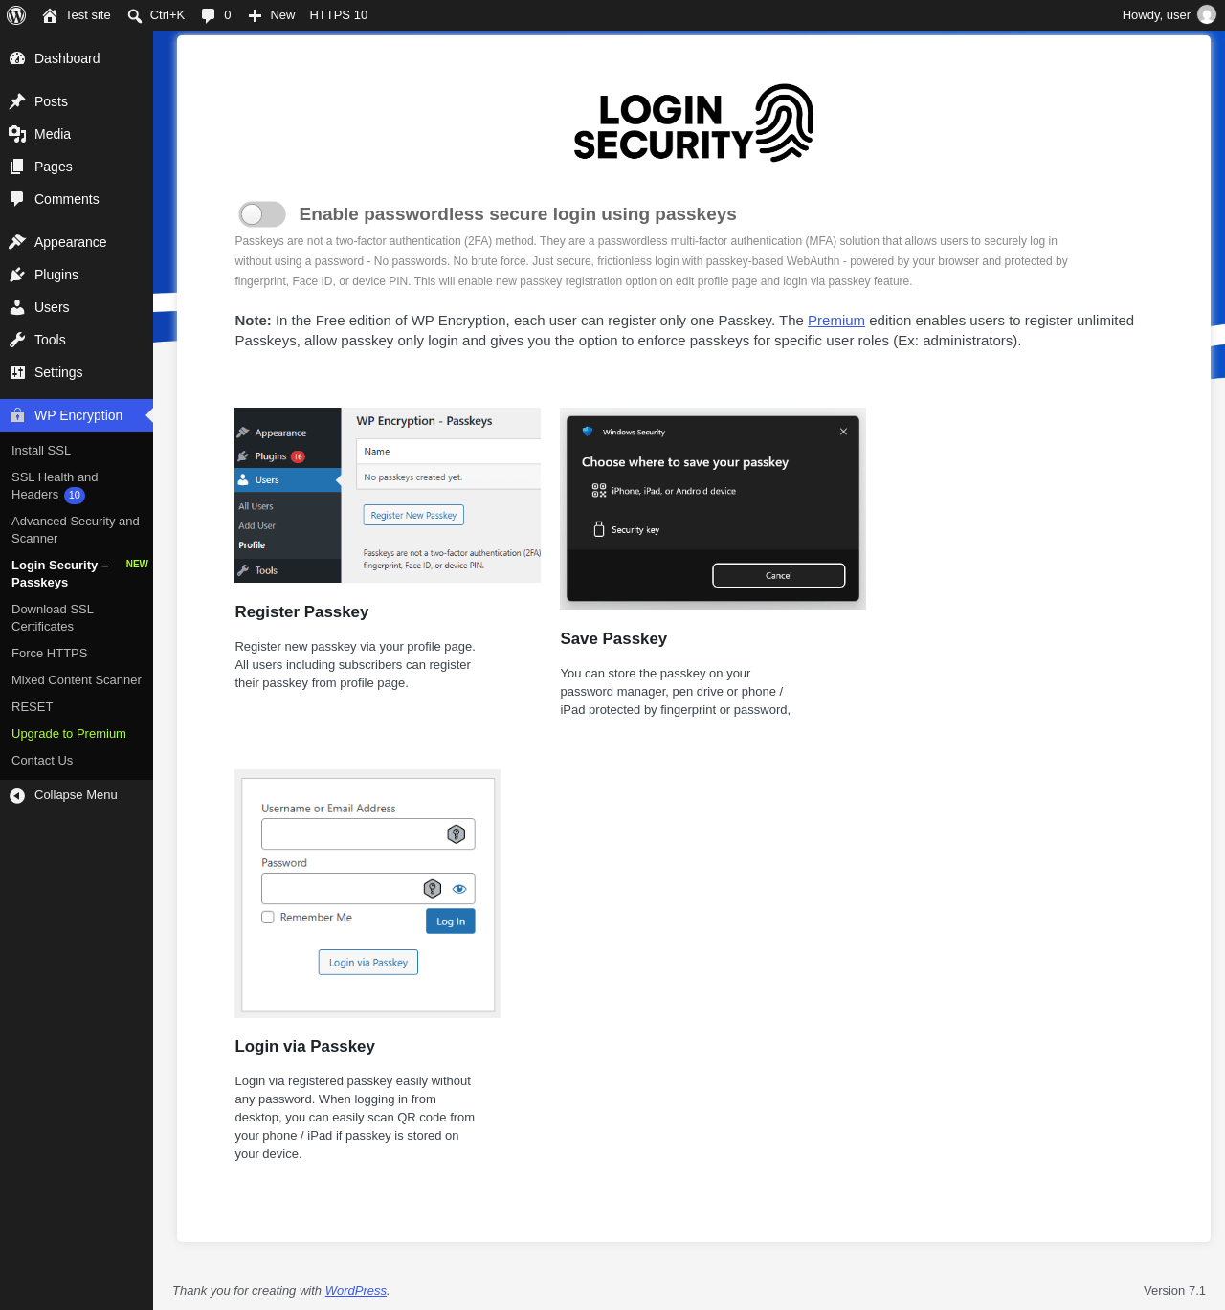Image resolution: width=1225 pixels, height=1310 pixels.
Task: Click the Register Passkey heading
Action: 301,612
